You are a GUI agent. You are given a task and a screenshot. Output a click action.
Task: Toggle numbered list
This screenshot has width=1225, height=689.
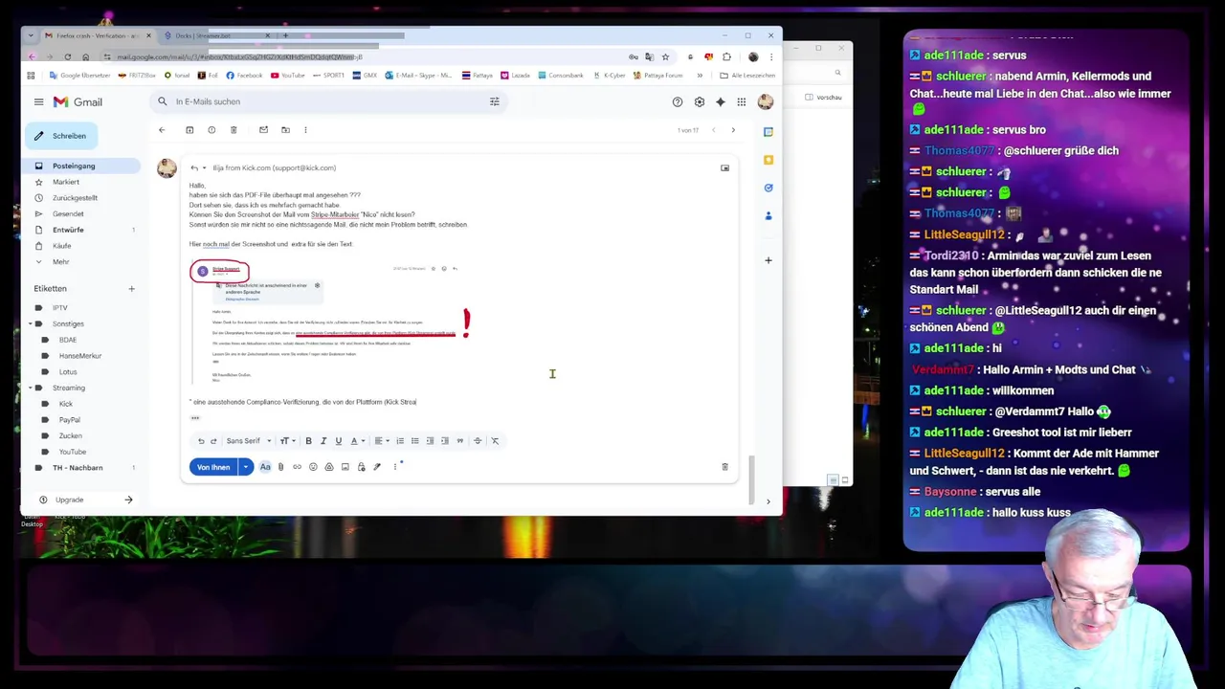click(x=400, y=441)
